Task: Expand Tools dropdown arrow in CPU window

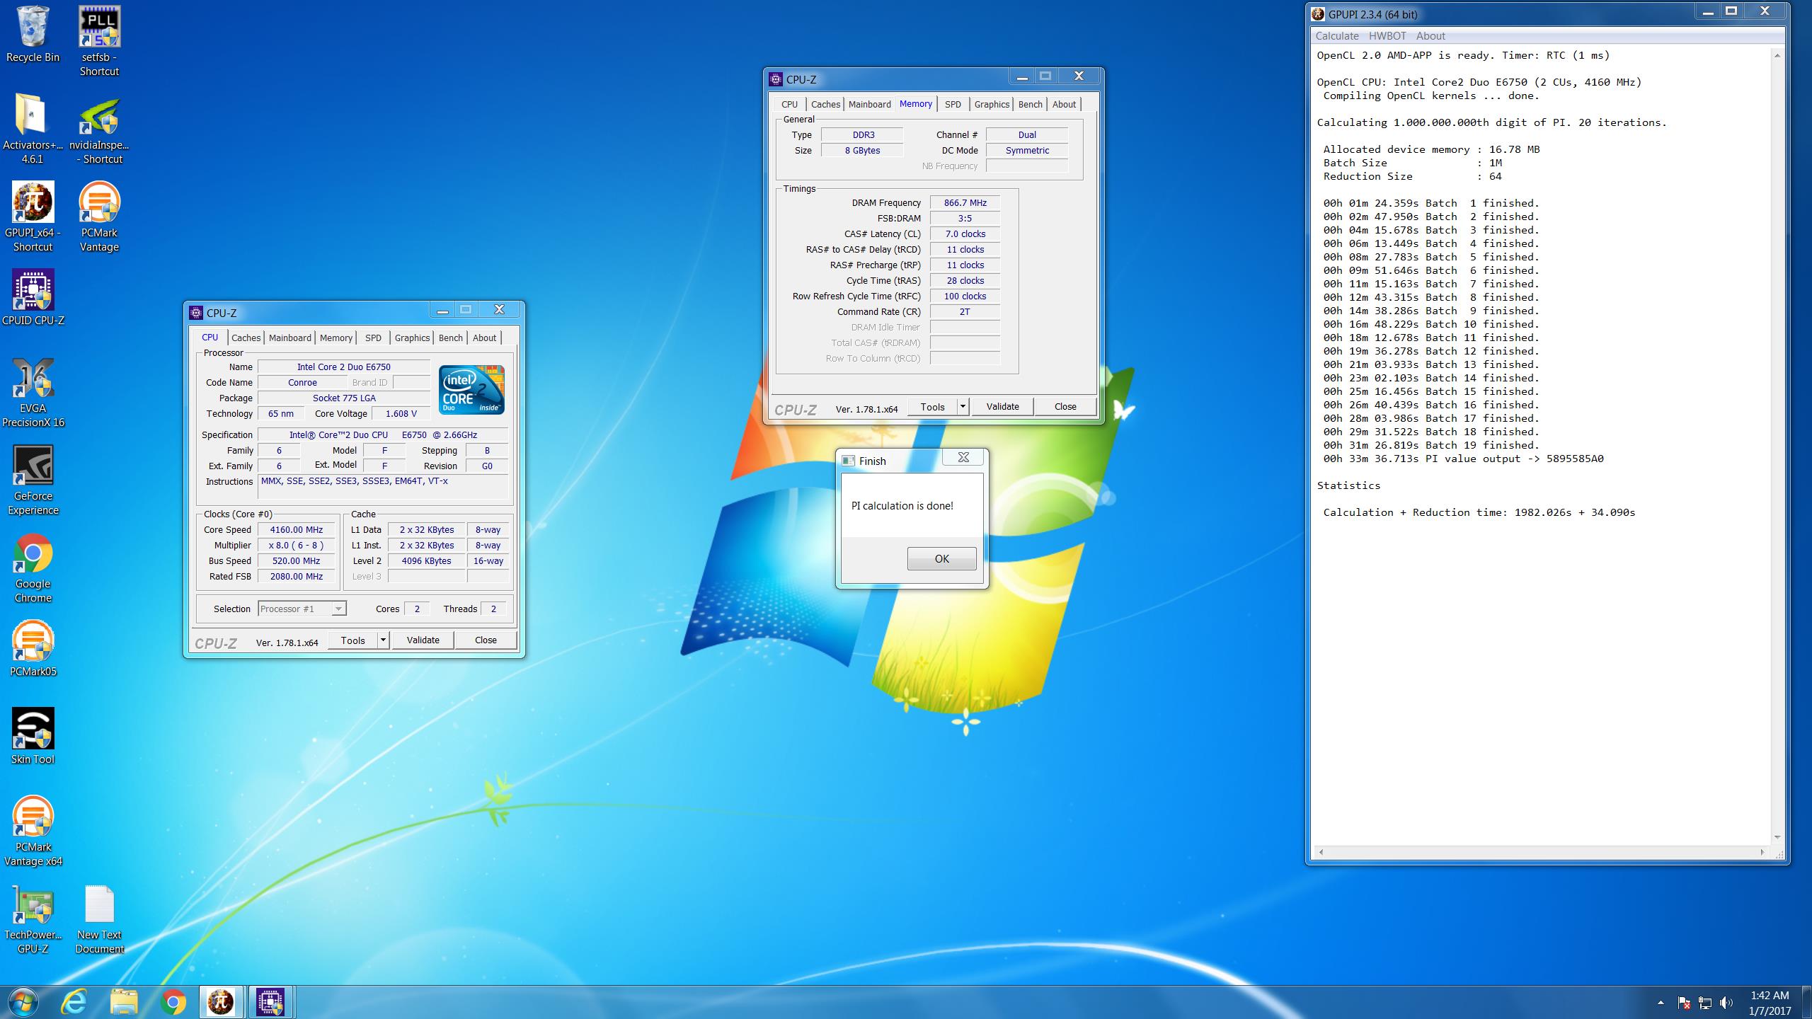Action: coord(383,640)
